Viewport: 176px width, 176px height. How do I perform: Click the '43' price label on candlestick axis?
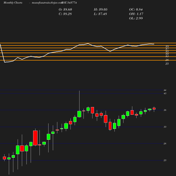pyautogui.click(x=165, y=94)
